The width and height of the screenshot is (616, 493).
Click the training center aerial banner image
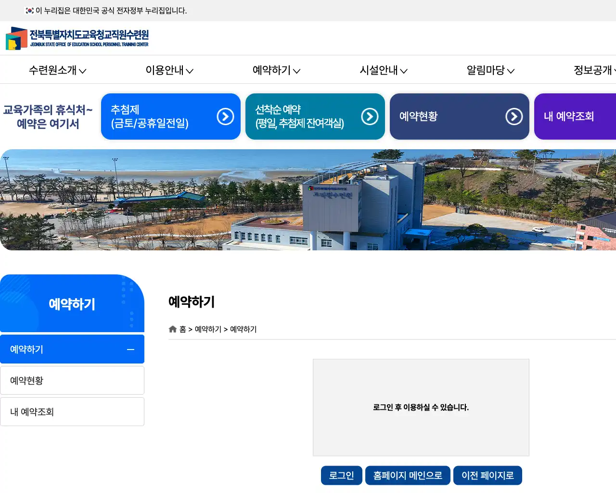click(x=308, y=200)
